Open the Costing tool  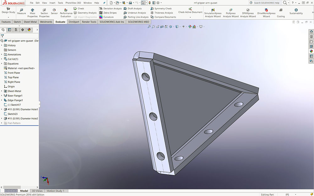(x=281, y=12)
